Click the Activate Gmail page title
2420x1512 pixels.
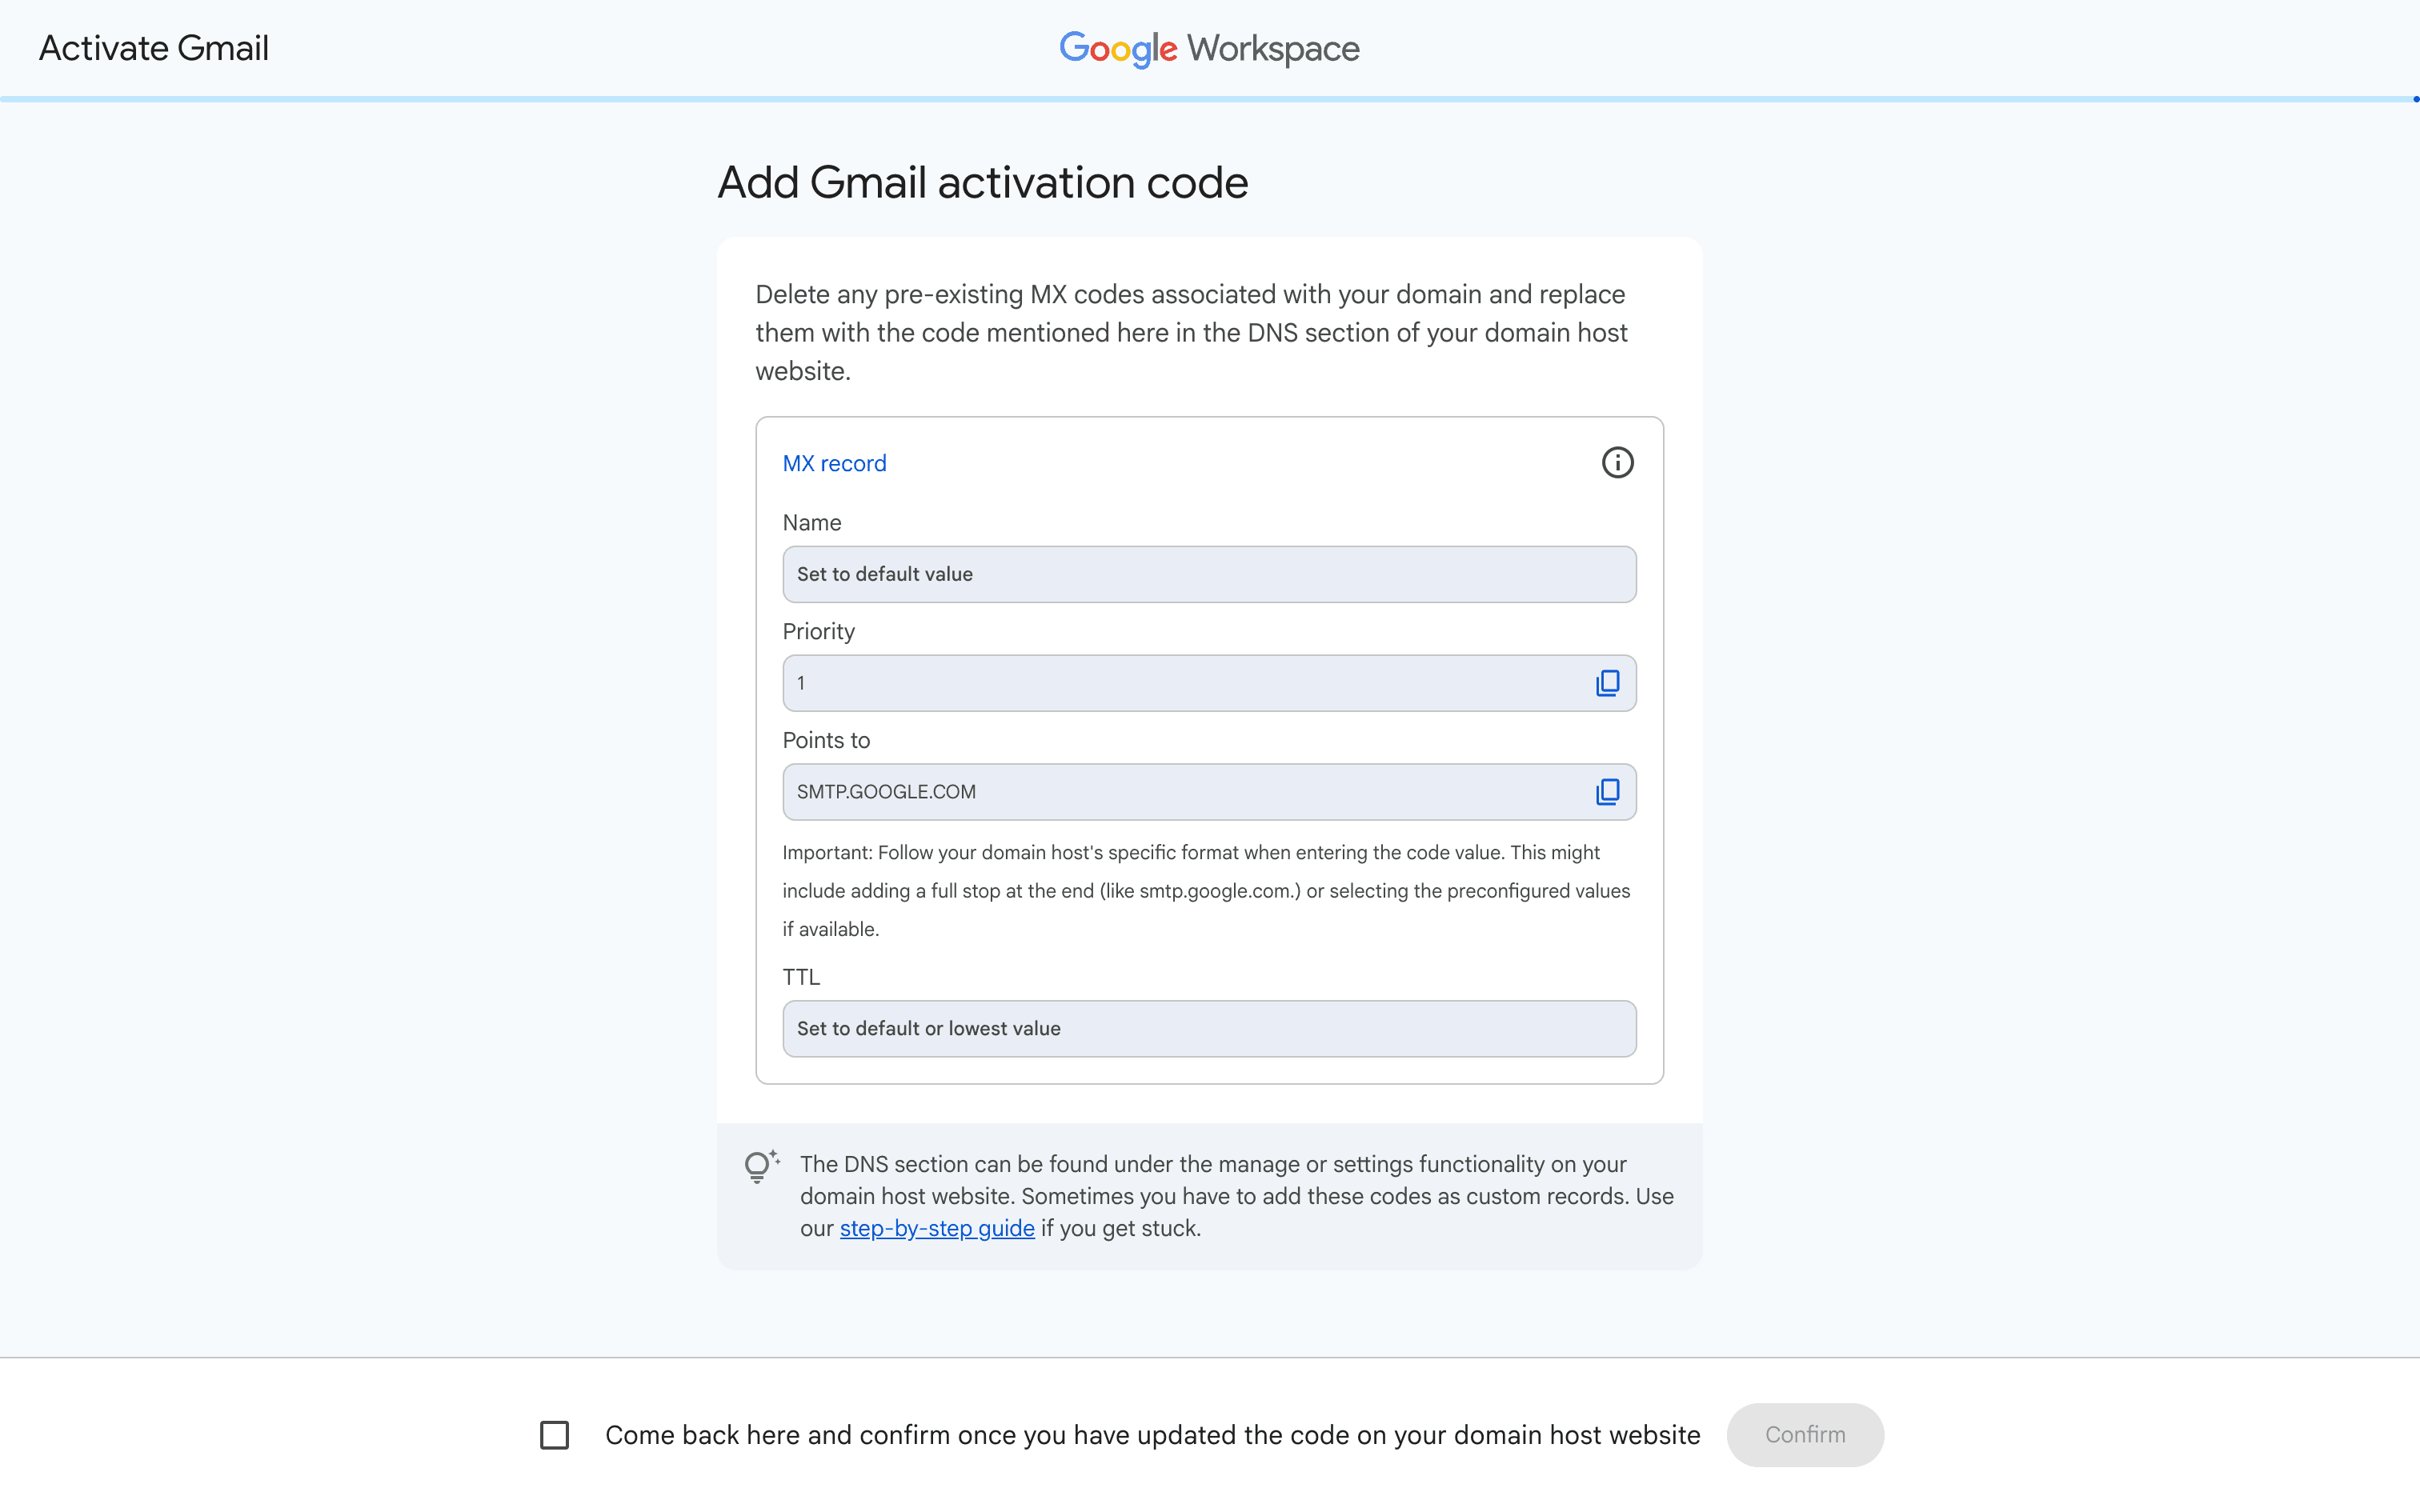coord(154,48)
